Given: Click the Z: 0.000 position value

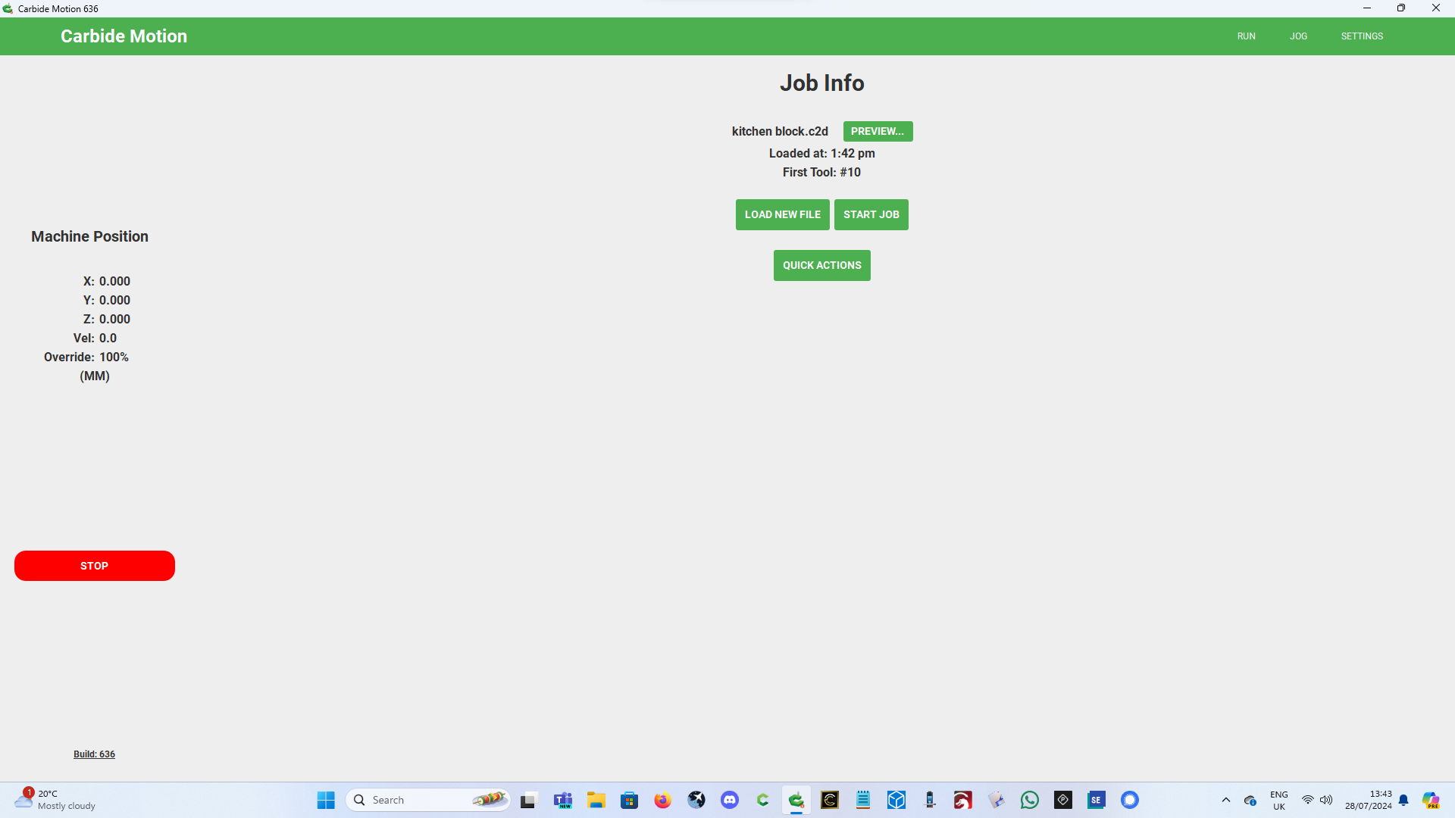Looking at the screenshot, I should click(x=107, y=319).
